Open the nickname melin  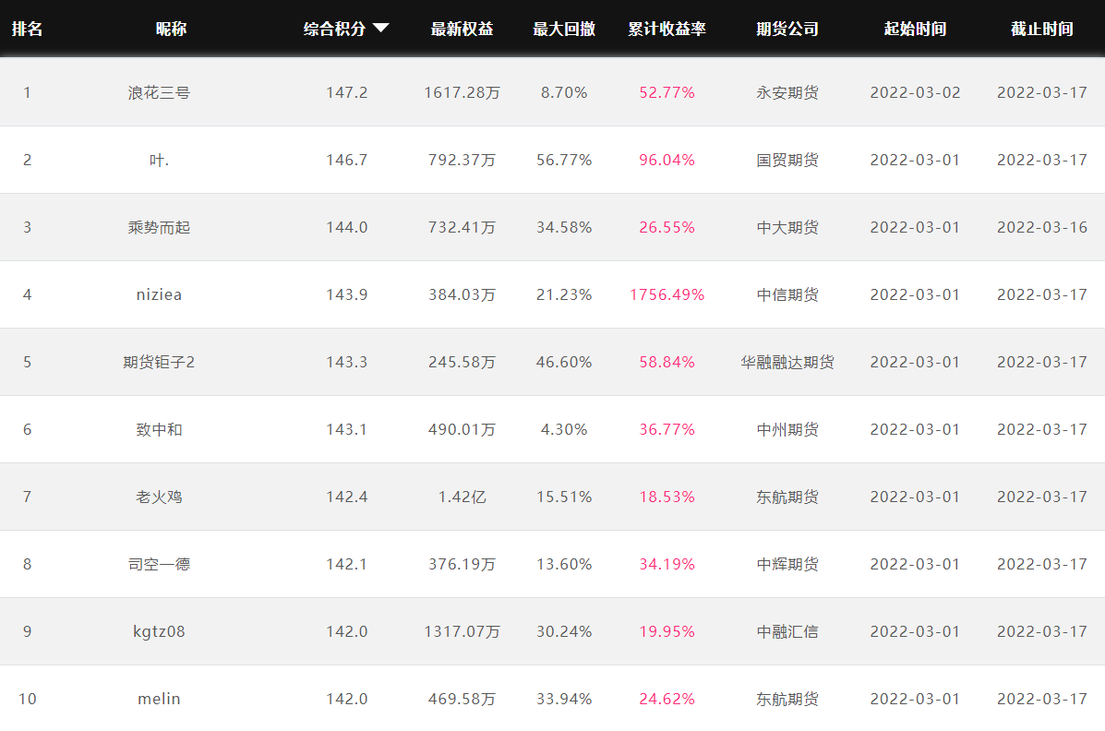click(160, 699)
